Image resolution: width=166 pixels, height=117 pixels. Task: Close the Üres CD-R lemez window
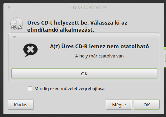(9, 7)
